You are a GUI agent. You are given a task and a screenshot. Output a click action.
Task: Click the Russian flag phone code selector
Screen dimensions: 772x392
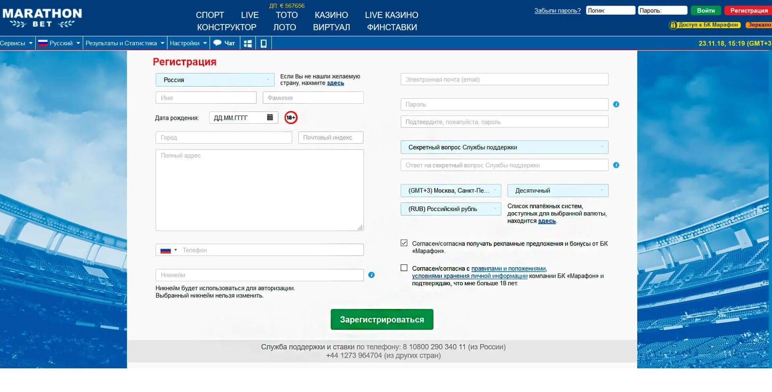[x=168, y=250]
